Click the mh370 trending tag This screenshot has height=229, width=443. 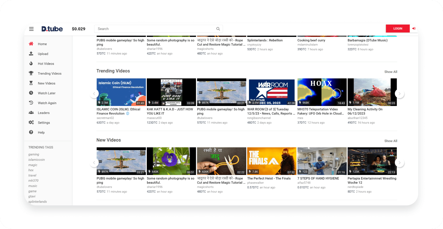click(x=33, y=181)
